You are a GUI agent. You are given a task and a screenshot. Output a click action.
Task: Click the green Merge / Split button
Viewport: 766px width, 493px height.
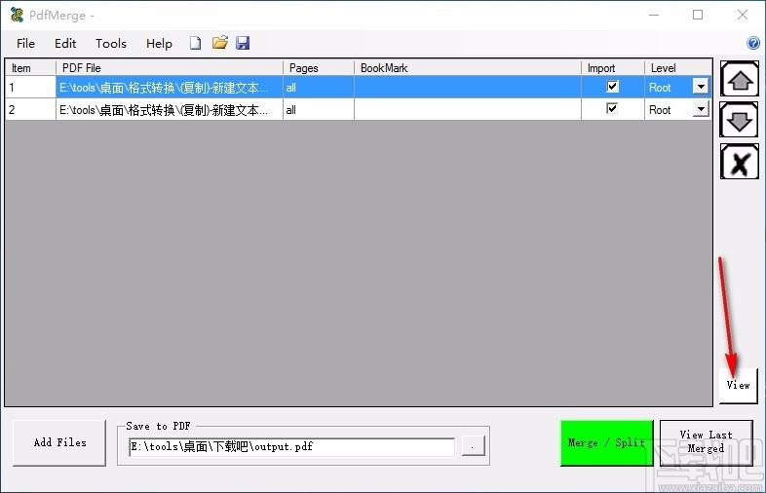(606, 442)
